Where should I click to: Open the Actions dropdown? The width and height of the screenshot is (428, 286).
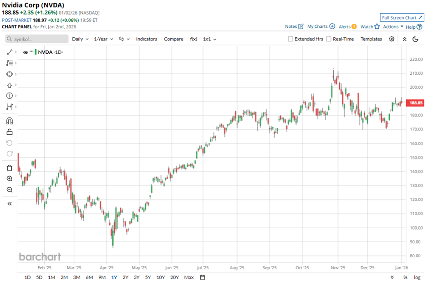(393, 26)
